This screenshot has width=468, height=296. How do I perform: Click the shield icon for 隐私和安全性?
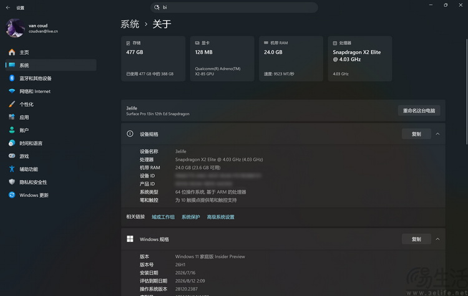tap(12, 182)
